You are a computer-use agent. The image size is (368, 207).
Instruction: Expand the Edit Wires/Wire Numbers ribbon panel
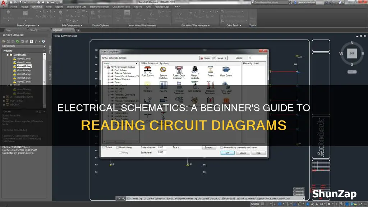(195, 26)
